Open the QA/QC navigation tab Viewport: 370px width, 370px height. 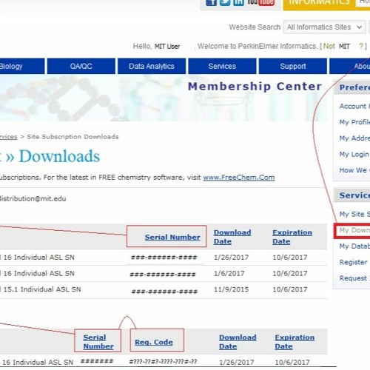81,66
